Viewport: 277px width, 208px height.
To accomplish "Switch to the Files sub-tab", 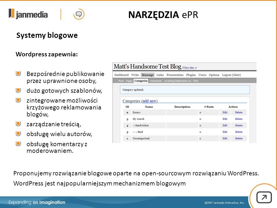I will tap(196, 81).
